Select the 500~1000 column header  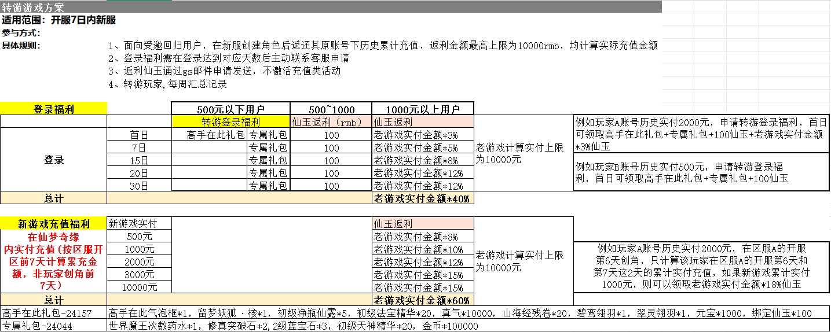331,109
